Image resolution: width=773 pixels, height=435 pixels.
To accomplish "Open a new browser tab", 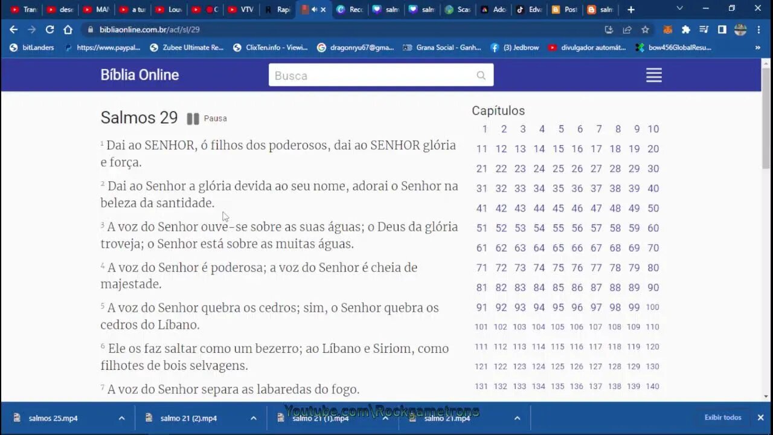I will tap(630, 10).
